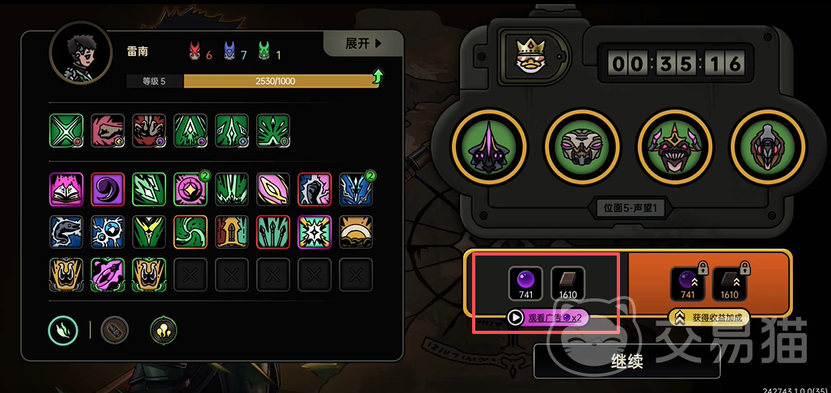This screenshot has height=393, width=831.
Task: Click the level 5 experience progress bar
Action: pos(252,81)
